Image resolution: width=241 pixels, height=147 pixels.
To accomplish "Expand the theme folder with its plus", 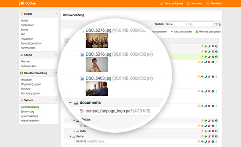I will click(71, 136).
